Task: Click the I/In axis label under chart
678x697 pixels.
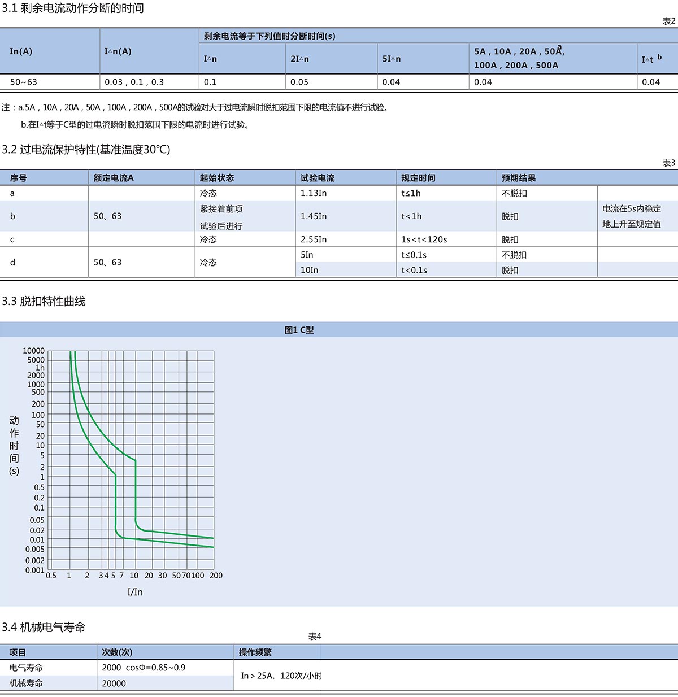Action: 135,592
